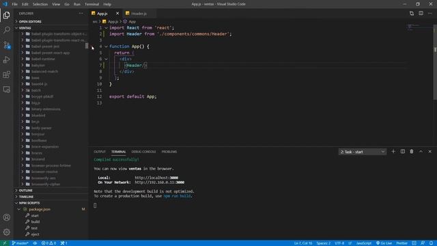Click the remote window indicator in status bar
Screen dimensions: 437x246
(x=5, y=243)
